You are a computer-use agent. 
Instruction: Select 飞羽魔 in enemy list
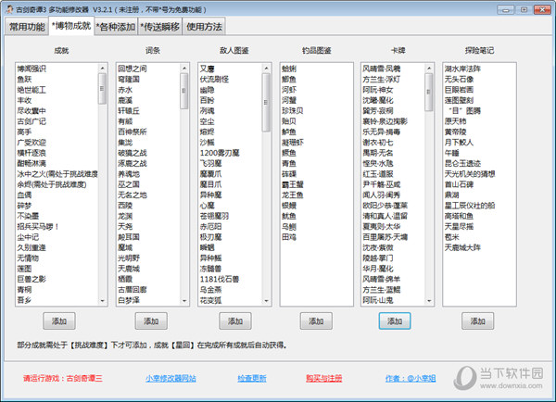[210, 163]
